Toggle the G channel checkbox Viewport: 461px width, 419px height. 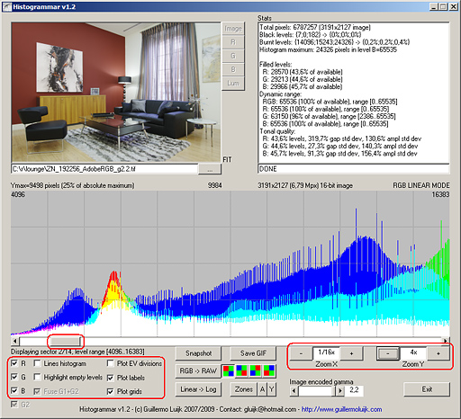coord(14,377)
